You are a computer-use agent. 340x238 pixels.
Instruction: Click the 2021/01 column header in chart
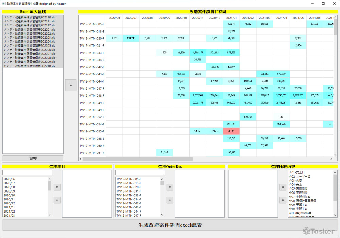pyautogui.click(x=231, y=18)
